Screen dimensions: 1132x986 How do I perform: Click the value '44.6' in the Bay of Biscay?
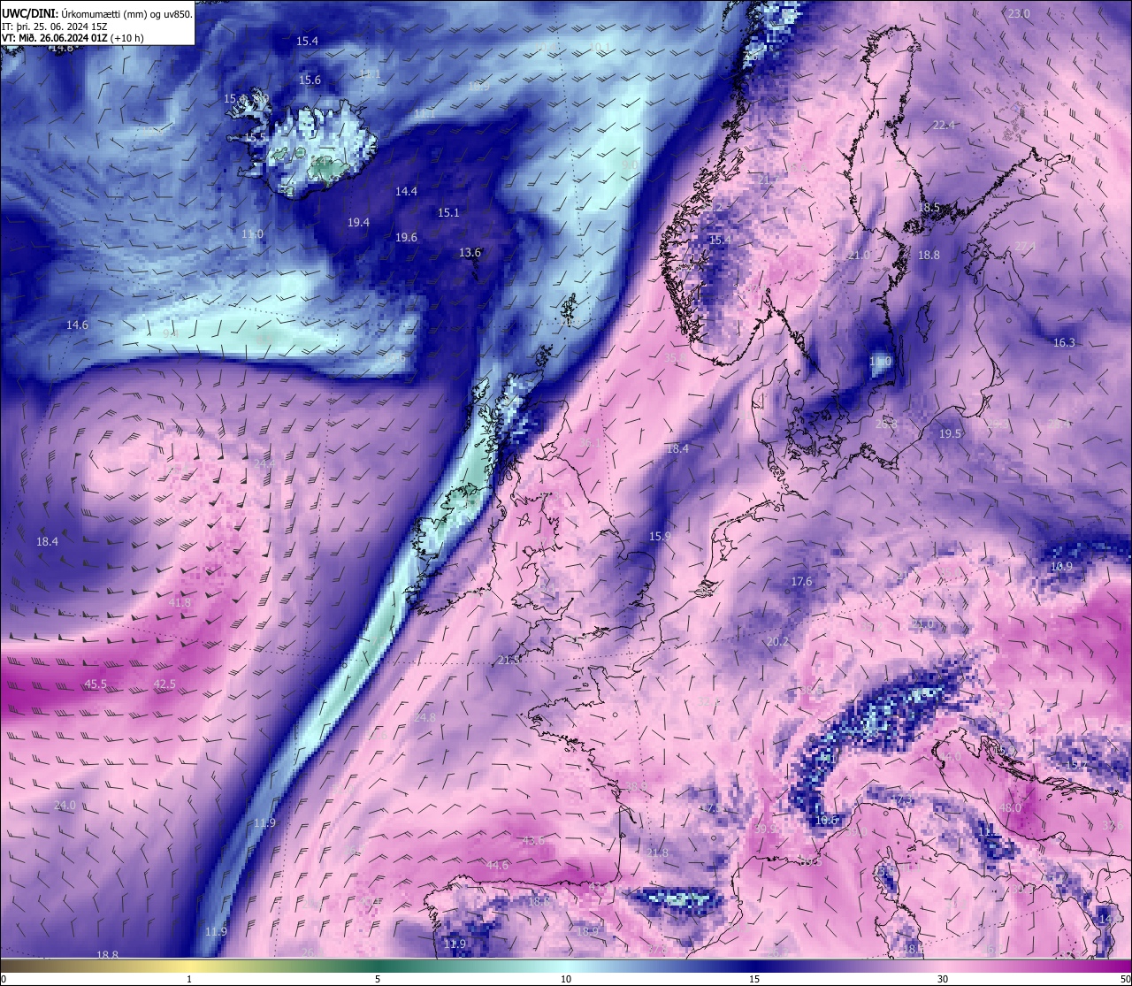[x=497, y=866]
